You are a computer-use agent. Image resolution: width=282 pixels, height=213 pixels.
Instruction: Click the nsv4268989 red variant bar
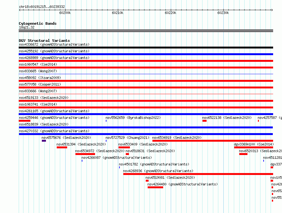tap(146, 61)
